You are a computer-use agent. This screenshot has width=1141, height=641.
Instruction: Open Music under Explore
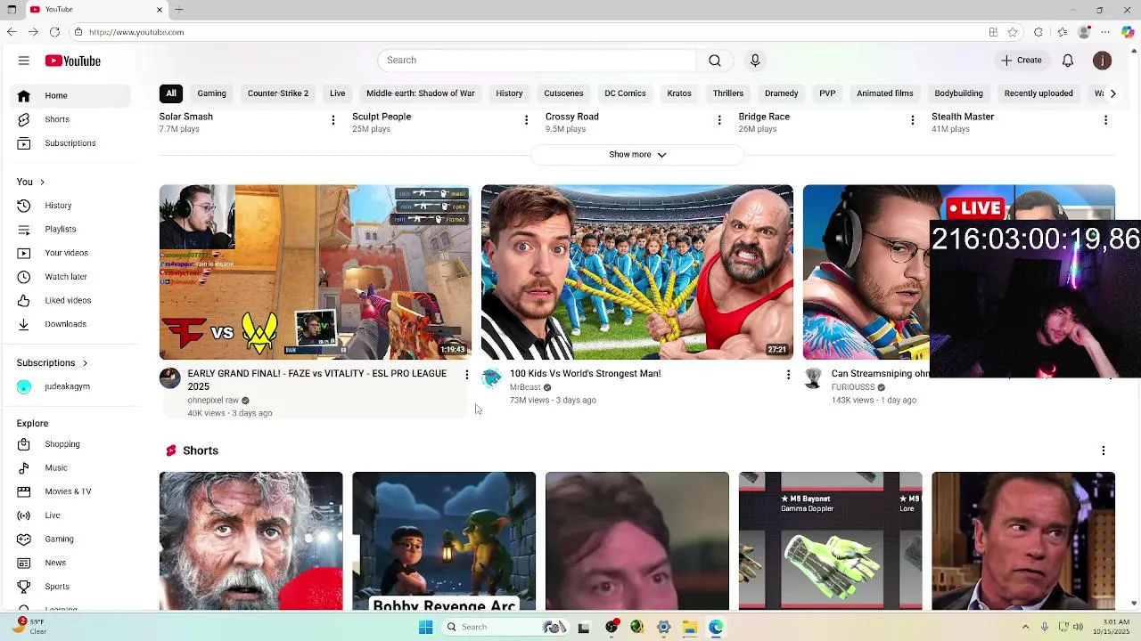(71, 467)
